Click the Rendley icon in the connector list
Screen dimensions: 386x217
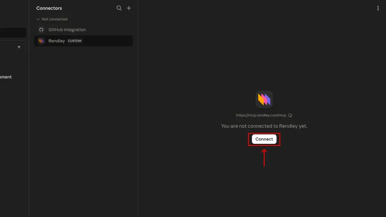pos(41,41)
